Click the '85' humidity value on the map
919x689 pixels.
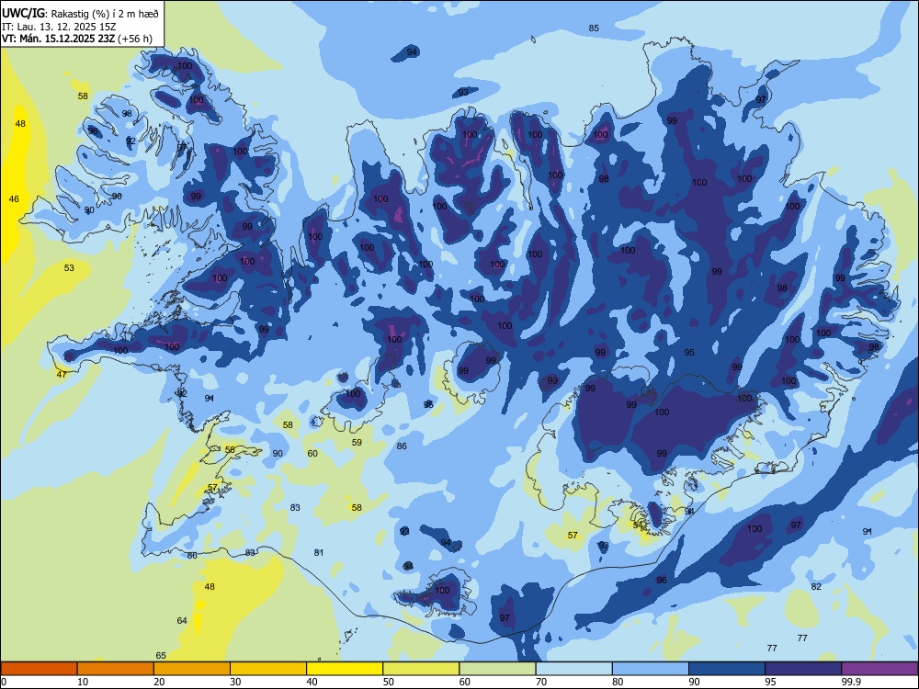click(x=594, y=28)
